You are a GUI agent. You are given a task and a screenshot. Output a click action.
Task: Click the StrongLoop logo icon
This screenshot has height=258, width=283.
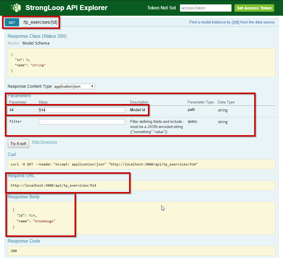click(x=15, y=8)
